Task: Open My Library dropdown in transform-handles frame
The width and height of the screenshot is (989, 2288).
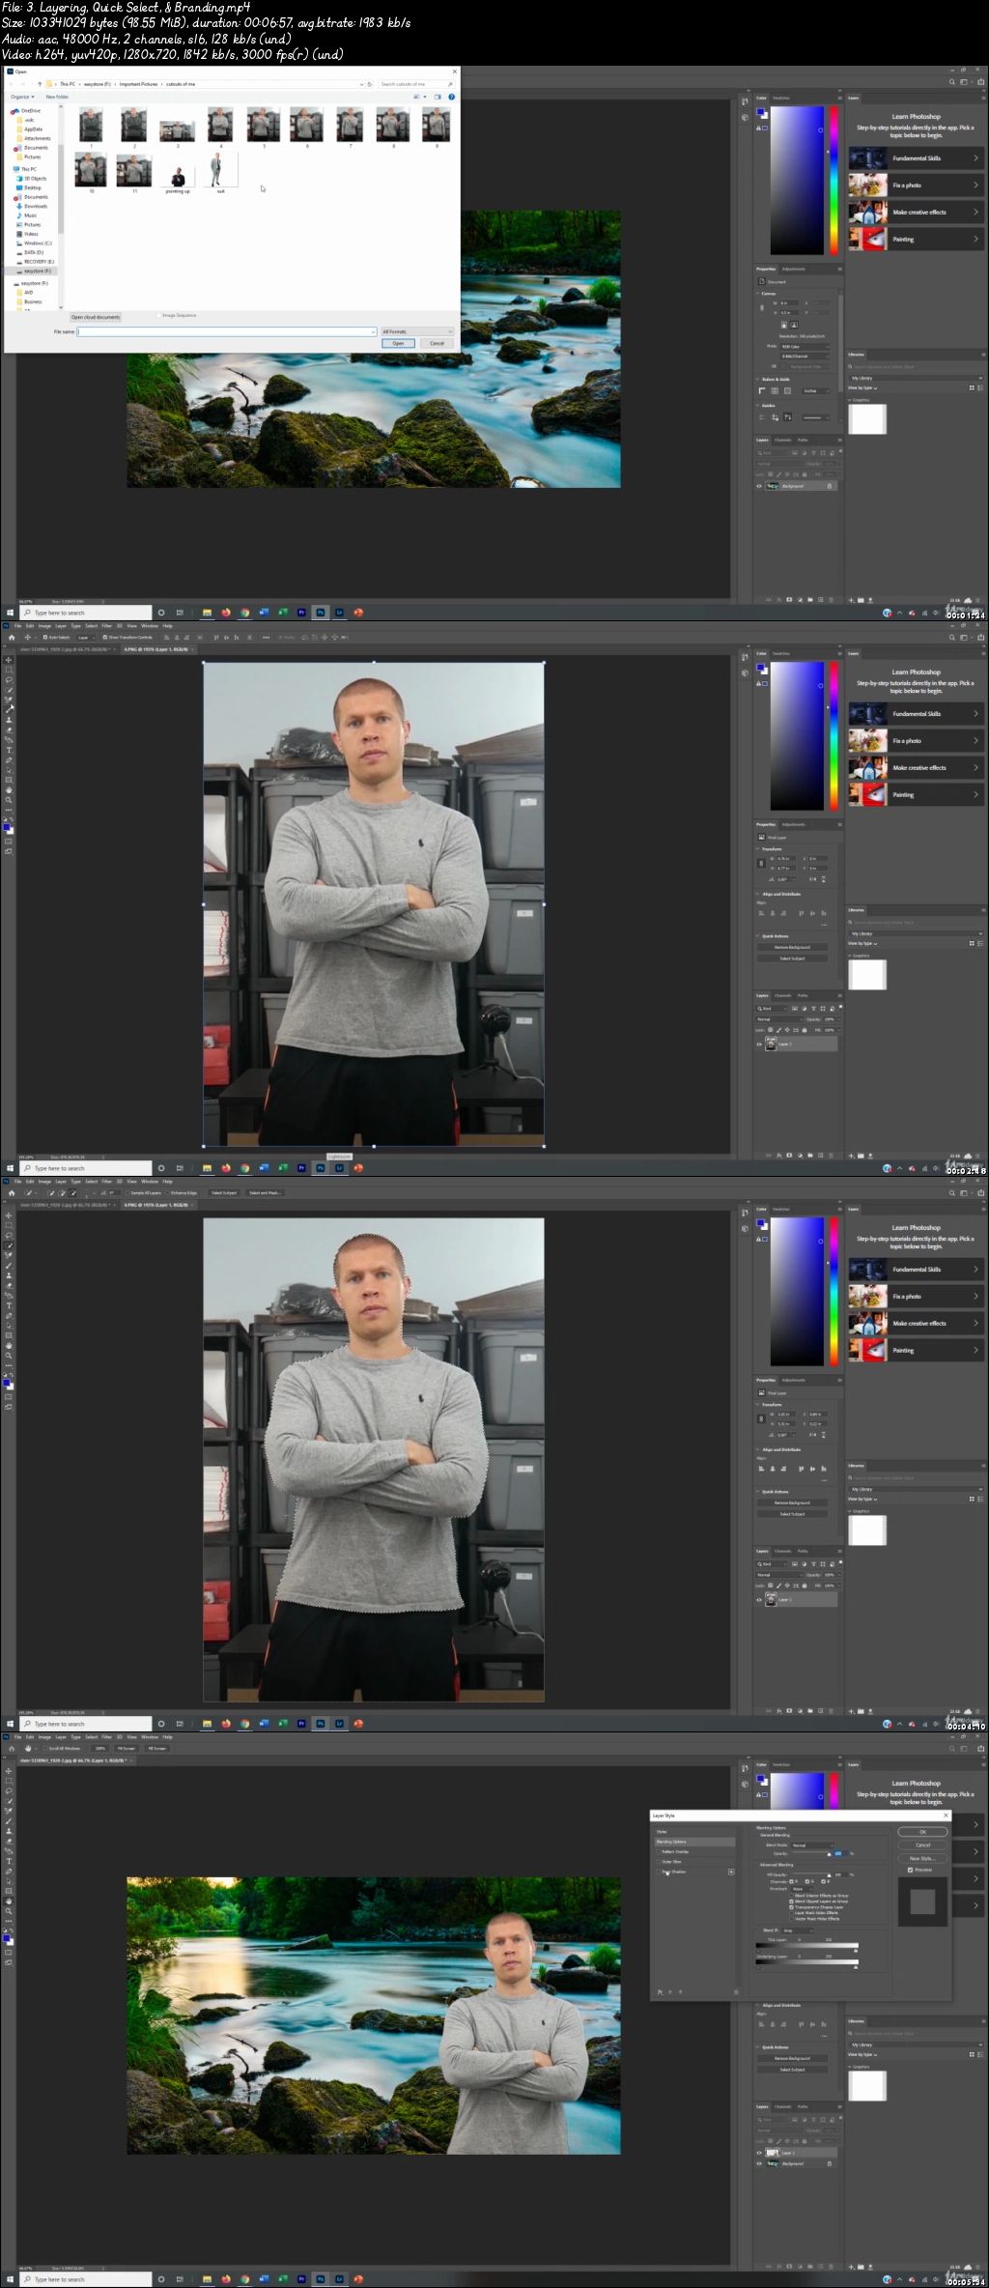Action: pyautogui.click(x=916, y=933)
